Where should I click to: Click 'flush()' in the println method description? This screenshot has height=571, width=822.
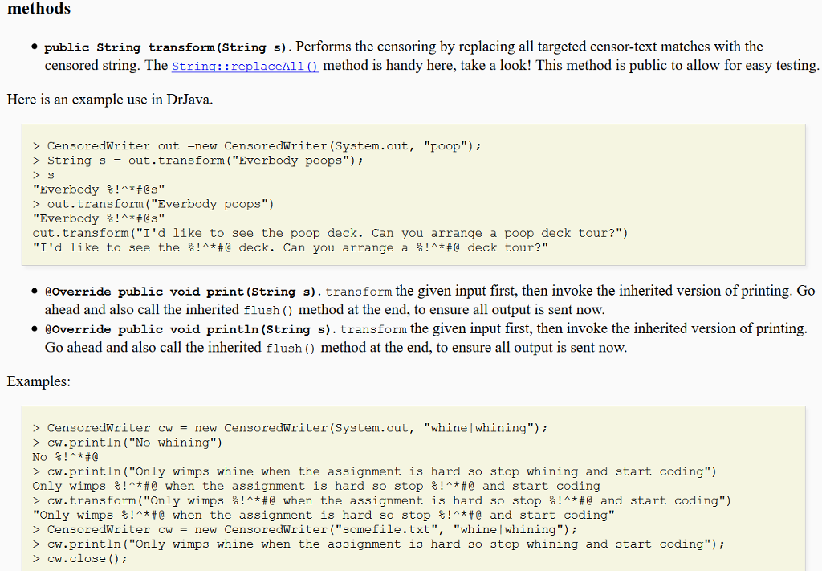tap(291, 349)
